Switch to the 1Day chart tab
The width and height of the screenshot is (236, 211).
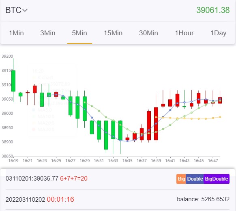[218, 33]
